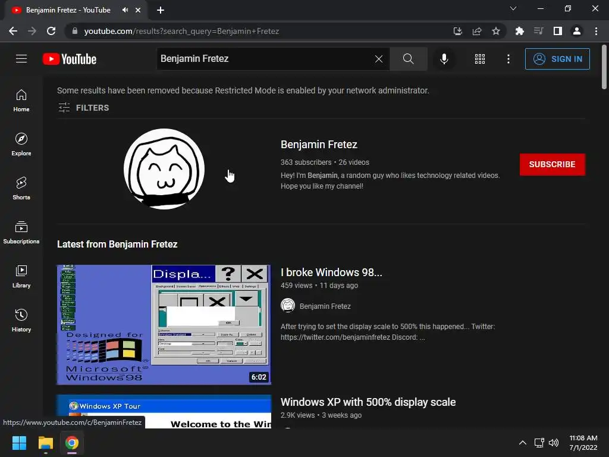Viewport: 609px width, 457px height.
Task: Reload the current page
Action: coord(51,31)
